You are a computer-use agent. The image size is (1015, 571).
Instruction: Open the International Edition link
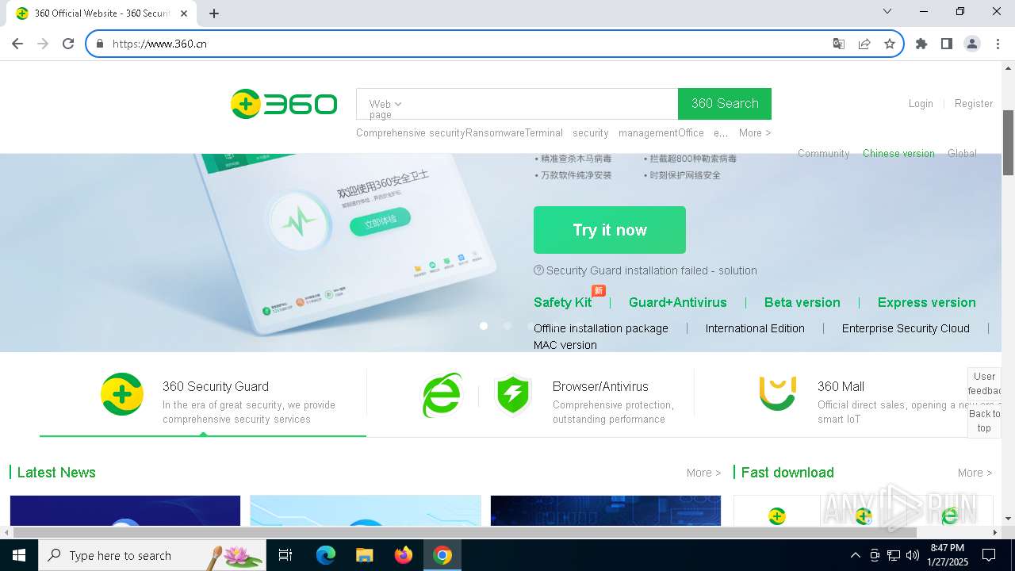[x=755, y=328]
